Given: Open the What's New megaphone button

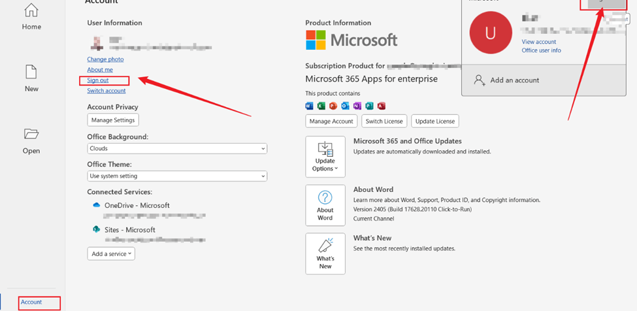Looking at the screenshot, I should click(x=325, y=254).
